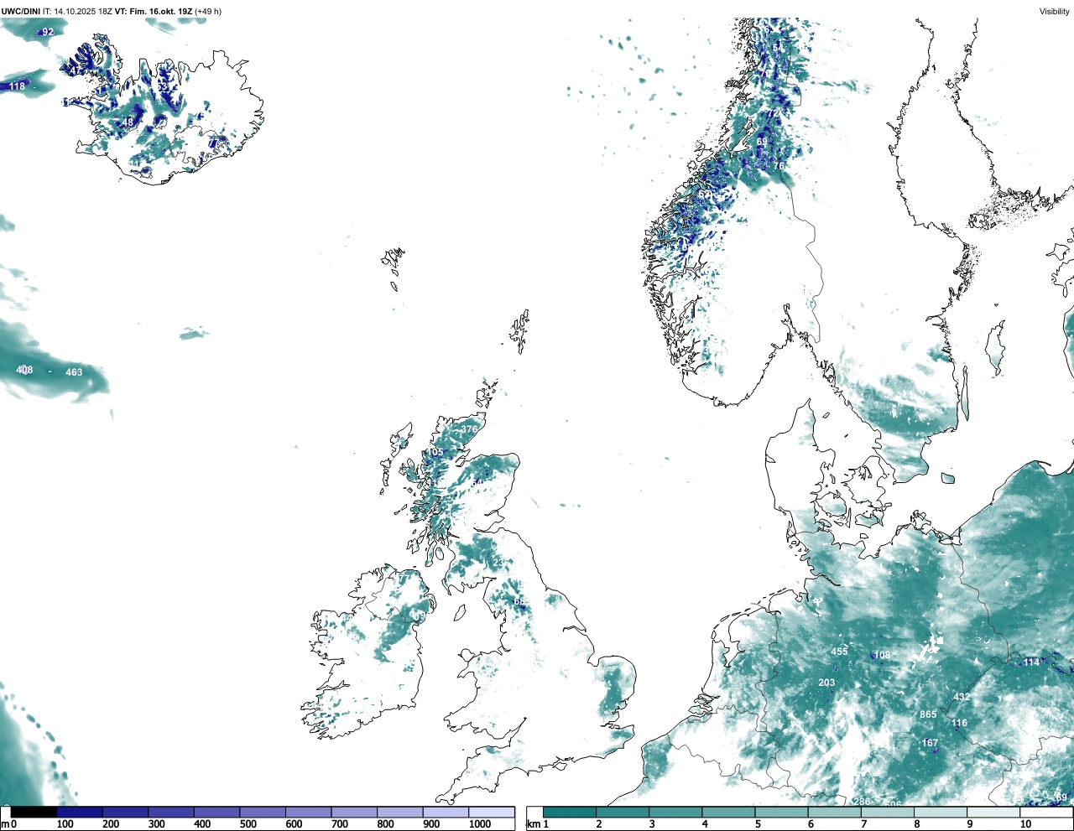1074x831 pixels.
Task: Click the dark blue swatch above the 100 label
Action: pyautogui.click(x=80, y=812)
